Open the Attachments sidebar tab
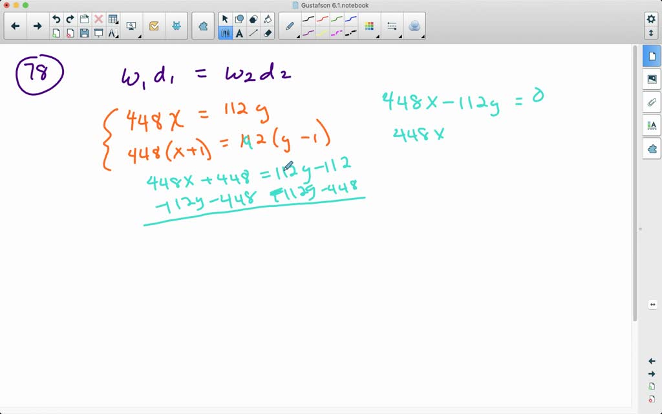662x414 pixels. 652,102
